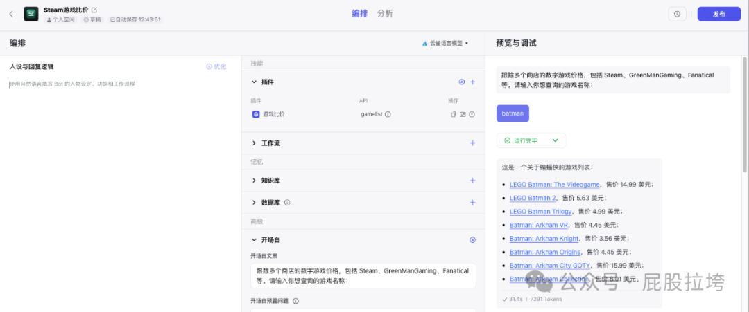This screenshot has height=312, width=749.
Task: Show info for gamelist API
Action: click(388, 114)
